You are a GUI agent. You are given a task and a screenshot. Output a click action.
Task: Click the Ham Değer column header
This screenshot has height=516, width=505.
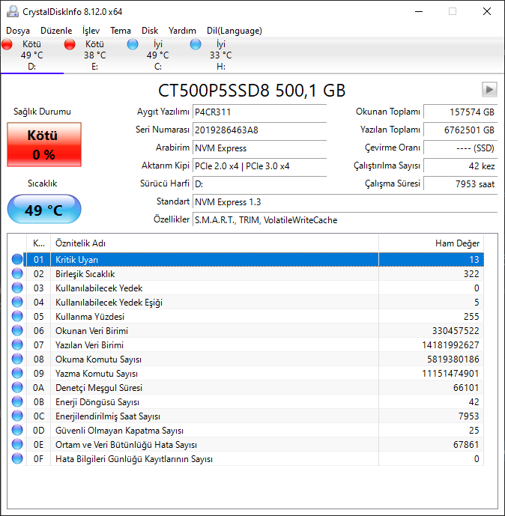pos(432,243)
